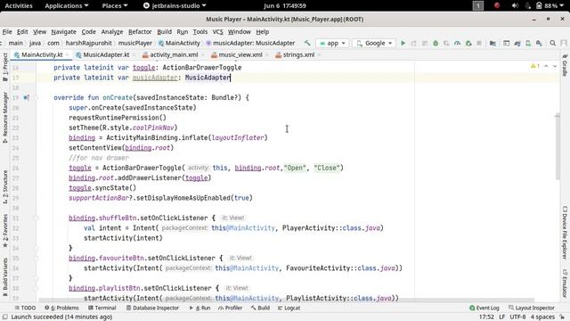
Task: Toggle the Project side panel
Action: 5,67
